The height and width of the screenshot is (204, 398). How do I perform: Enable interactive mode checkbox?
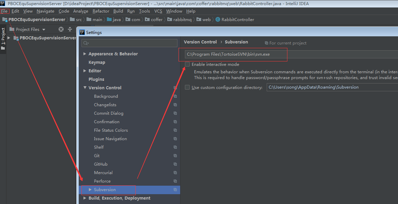click(x=187, y=64)
